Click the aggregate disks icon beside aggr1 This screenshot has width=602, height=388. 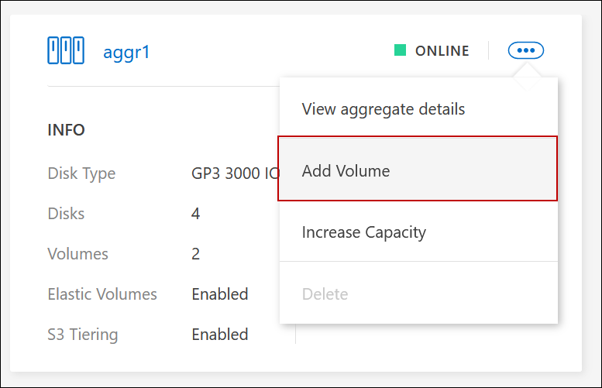pyautogui.click(x=65, y=51)
